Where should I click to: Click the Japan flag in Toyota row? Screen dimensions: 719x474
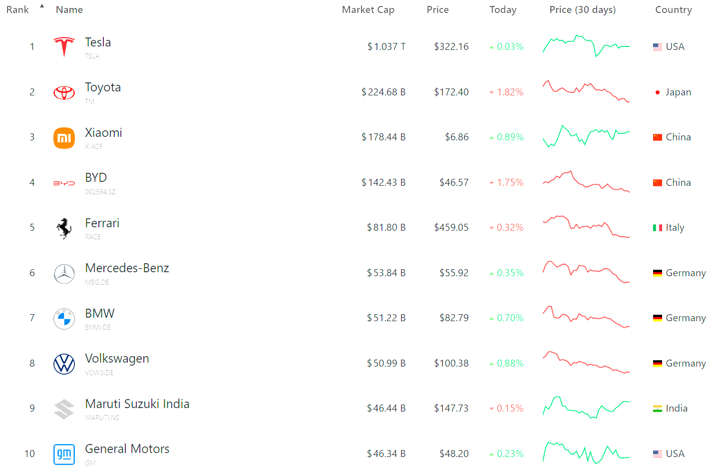tap(658, 92)
